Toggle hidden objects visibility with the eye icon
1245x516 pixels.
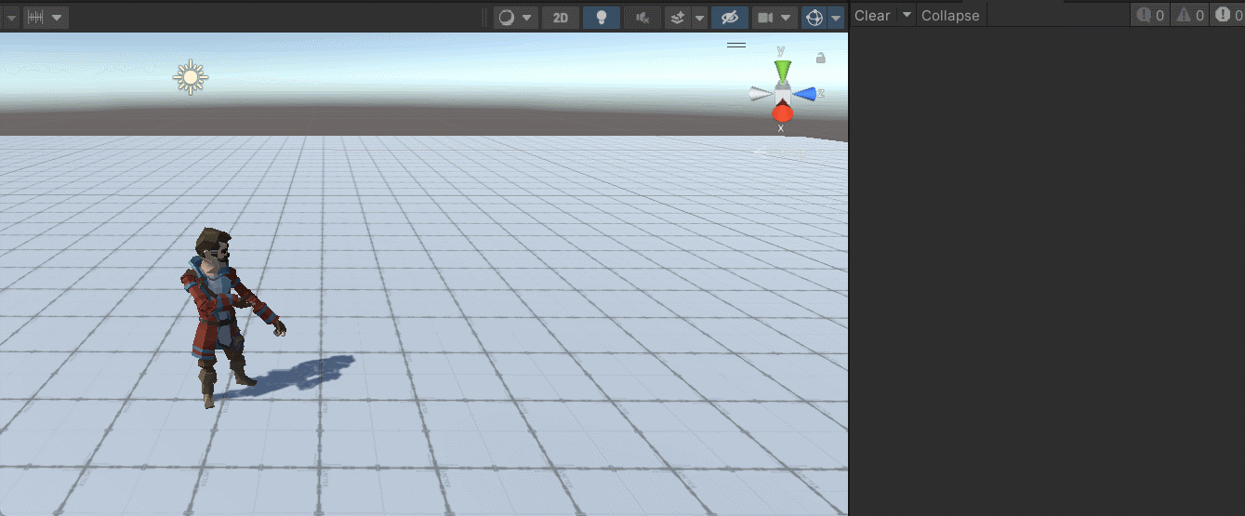click(x=730, y=18)
